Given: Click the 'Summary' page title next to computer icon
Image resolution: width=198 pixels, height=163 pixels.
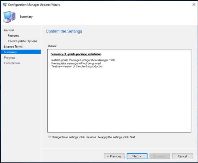Looking at the screenshot, I should (26, 17).
